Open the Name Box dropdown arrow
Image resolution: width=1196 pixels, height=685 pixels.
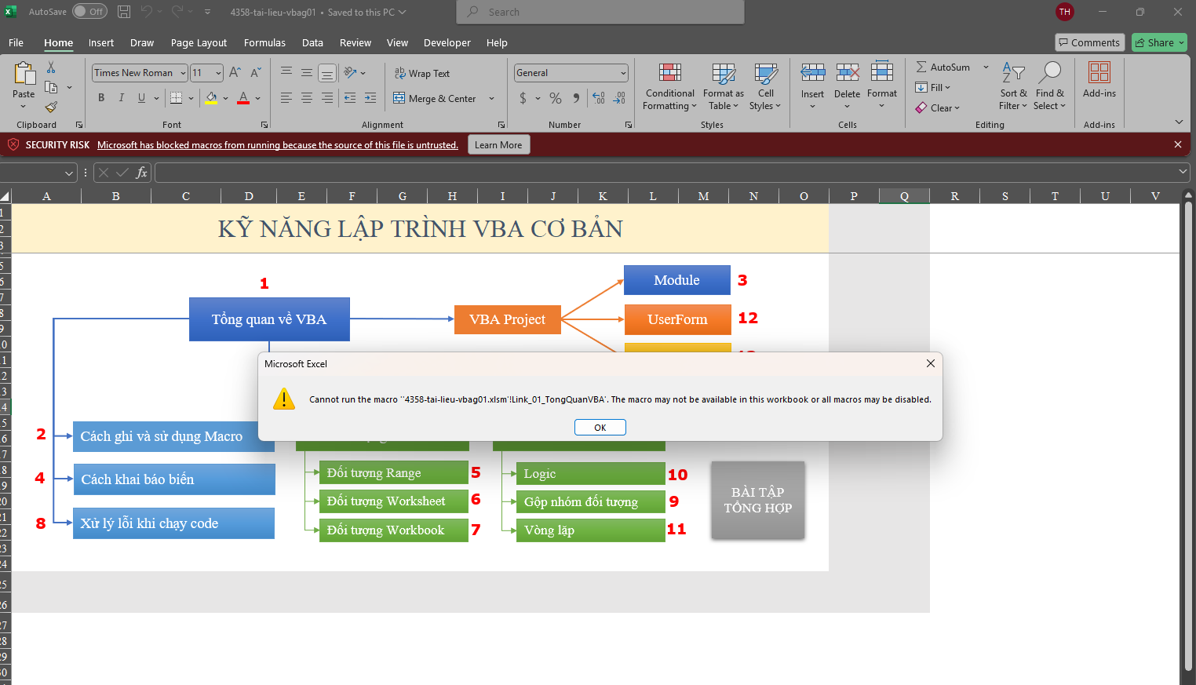69,173
